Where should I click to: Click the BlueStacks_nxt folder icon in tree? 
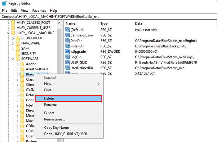[22, 74]
